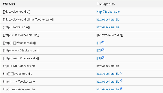
Task: Open http://deckers.die link in http{{{|}}} row
Action: [108, 74]
